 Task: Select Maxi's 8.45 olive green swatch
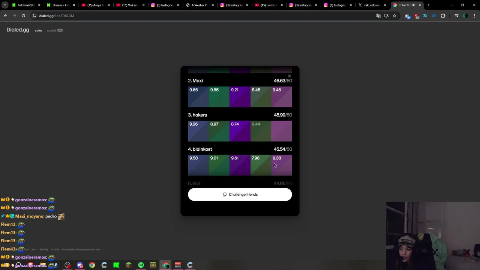pos(261,97)
